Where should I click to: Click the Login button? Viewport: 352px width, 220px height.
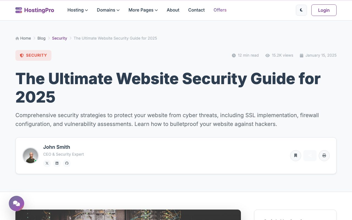(x=324, y=10)
